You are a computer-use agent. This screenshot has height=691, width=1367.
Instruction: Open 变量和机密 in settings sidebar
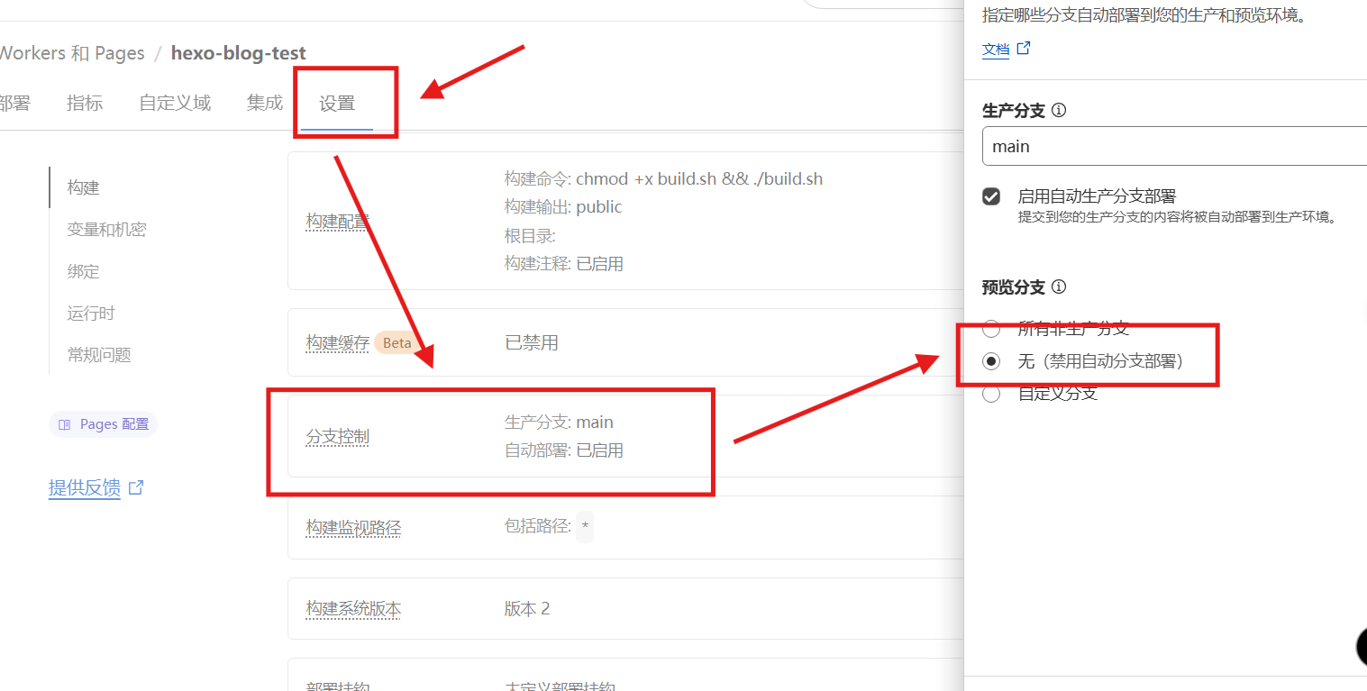106,230
